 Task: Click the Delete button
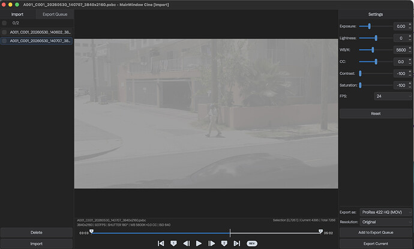pyautogui.click(x=37, y=232)
